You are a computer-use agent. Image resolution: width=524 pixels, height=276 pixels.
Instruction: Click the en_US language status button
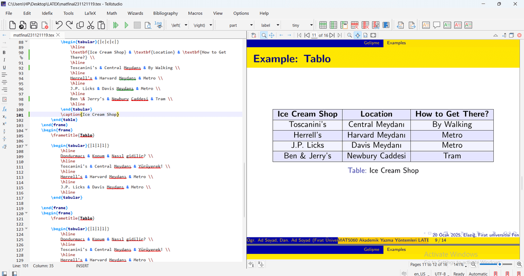point(420,273)
